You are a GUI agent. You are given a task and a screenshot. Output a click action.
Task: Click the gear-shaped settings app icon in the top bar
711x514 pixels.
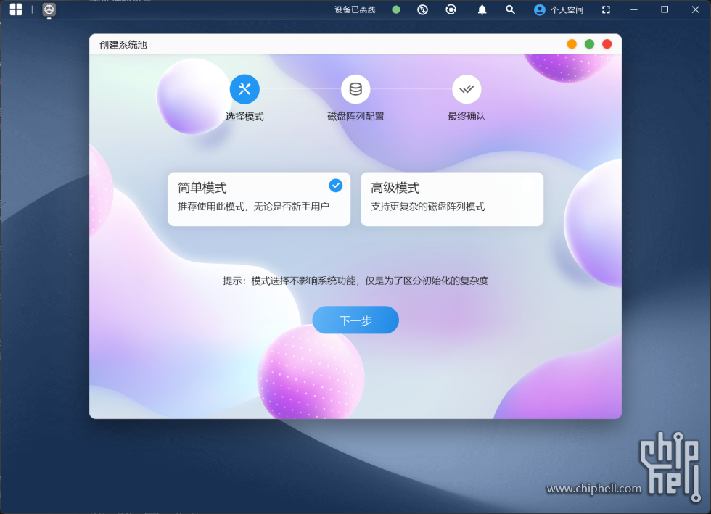pyautogui.click(x=49, y=9)
